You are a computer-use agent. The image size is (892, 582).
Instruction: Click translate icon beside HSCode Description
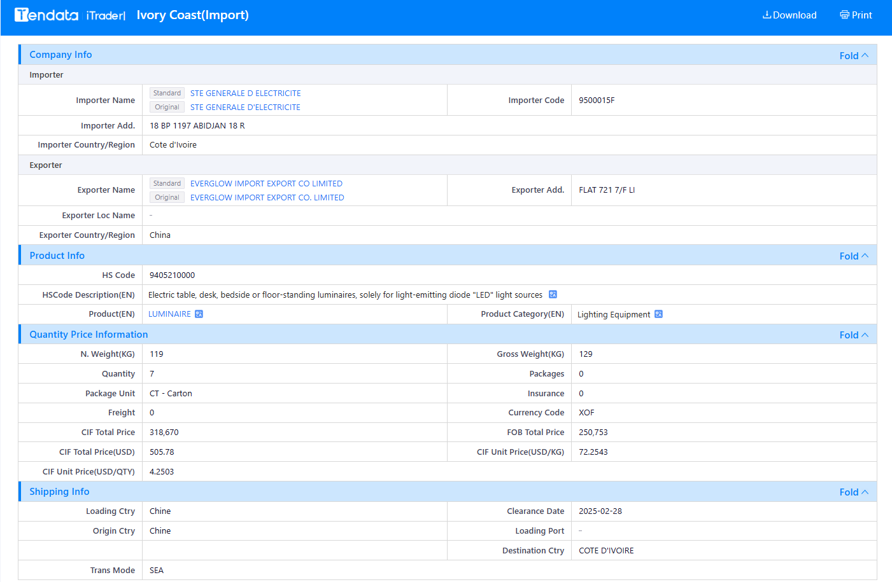[x=553, y=294]
